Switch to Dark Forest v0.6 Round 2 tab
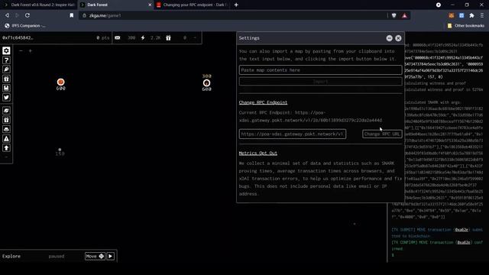489x275 pixels. (39, 5)
